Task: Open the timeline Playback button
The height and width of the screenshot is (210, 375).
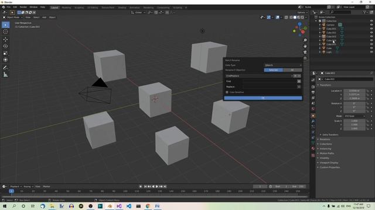Action: [x=16, y=187]
